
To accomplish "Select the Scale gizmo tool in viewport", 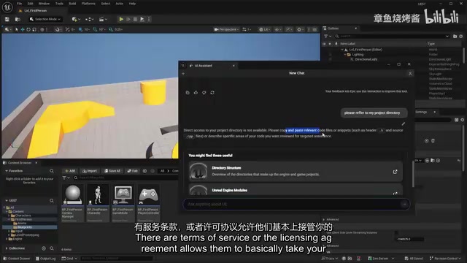I will point(34,29).
